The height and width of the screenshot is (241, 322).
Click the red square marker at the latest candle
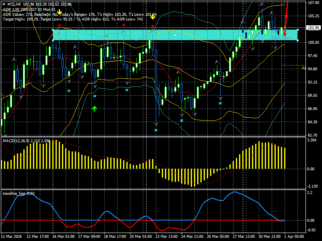[285, 35]
